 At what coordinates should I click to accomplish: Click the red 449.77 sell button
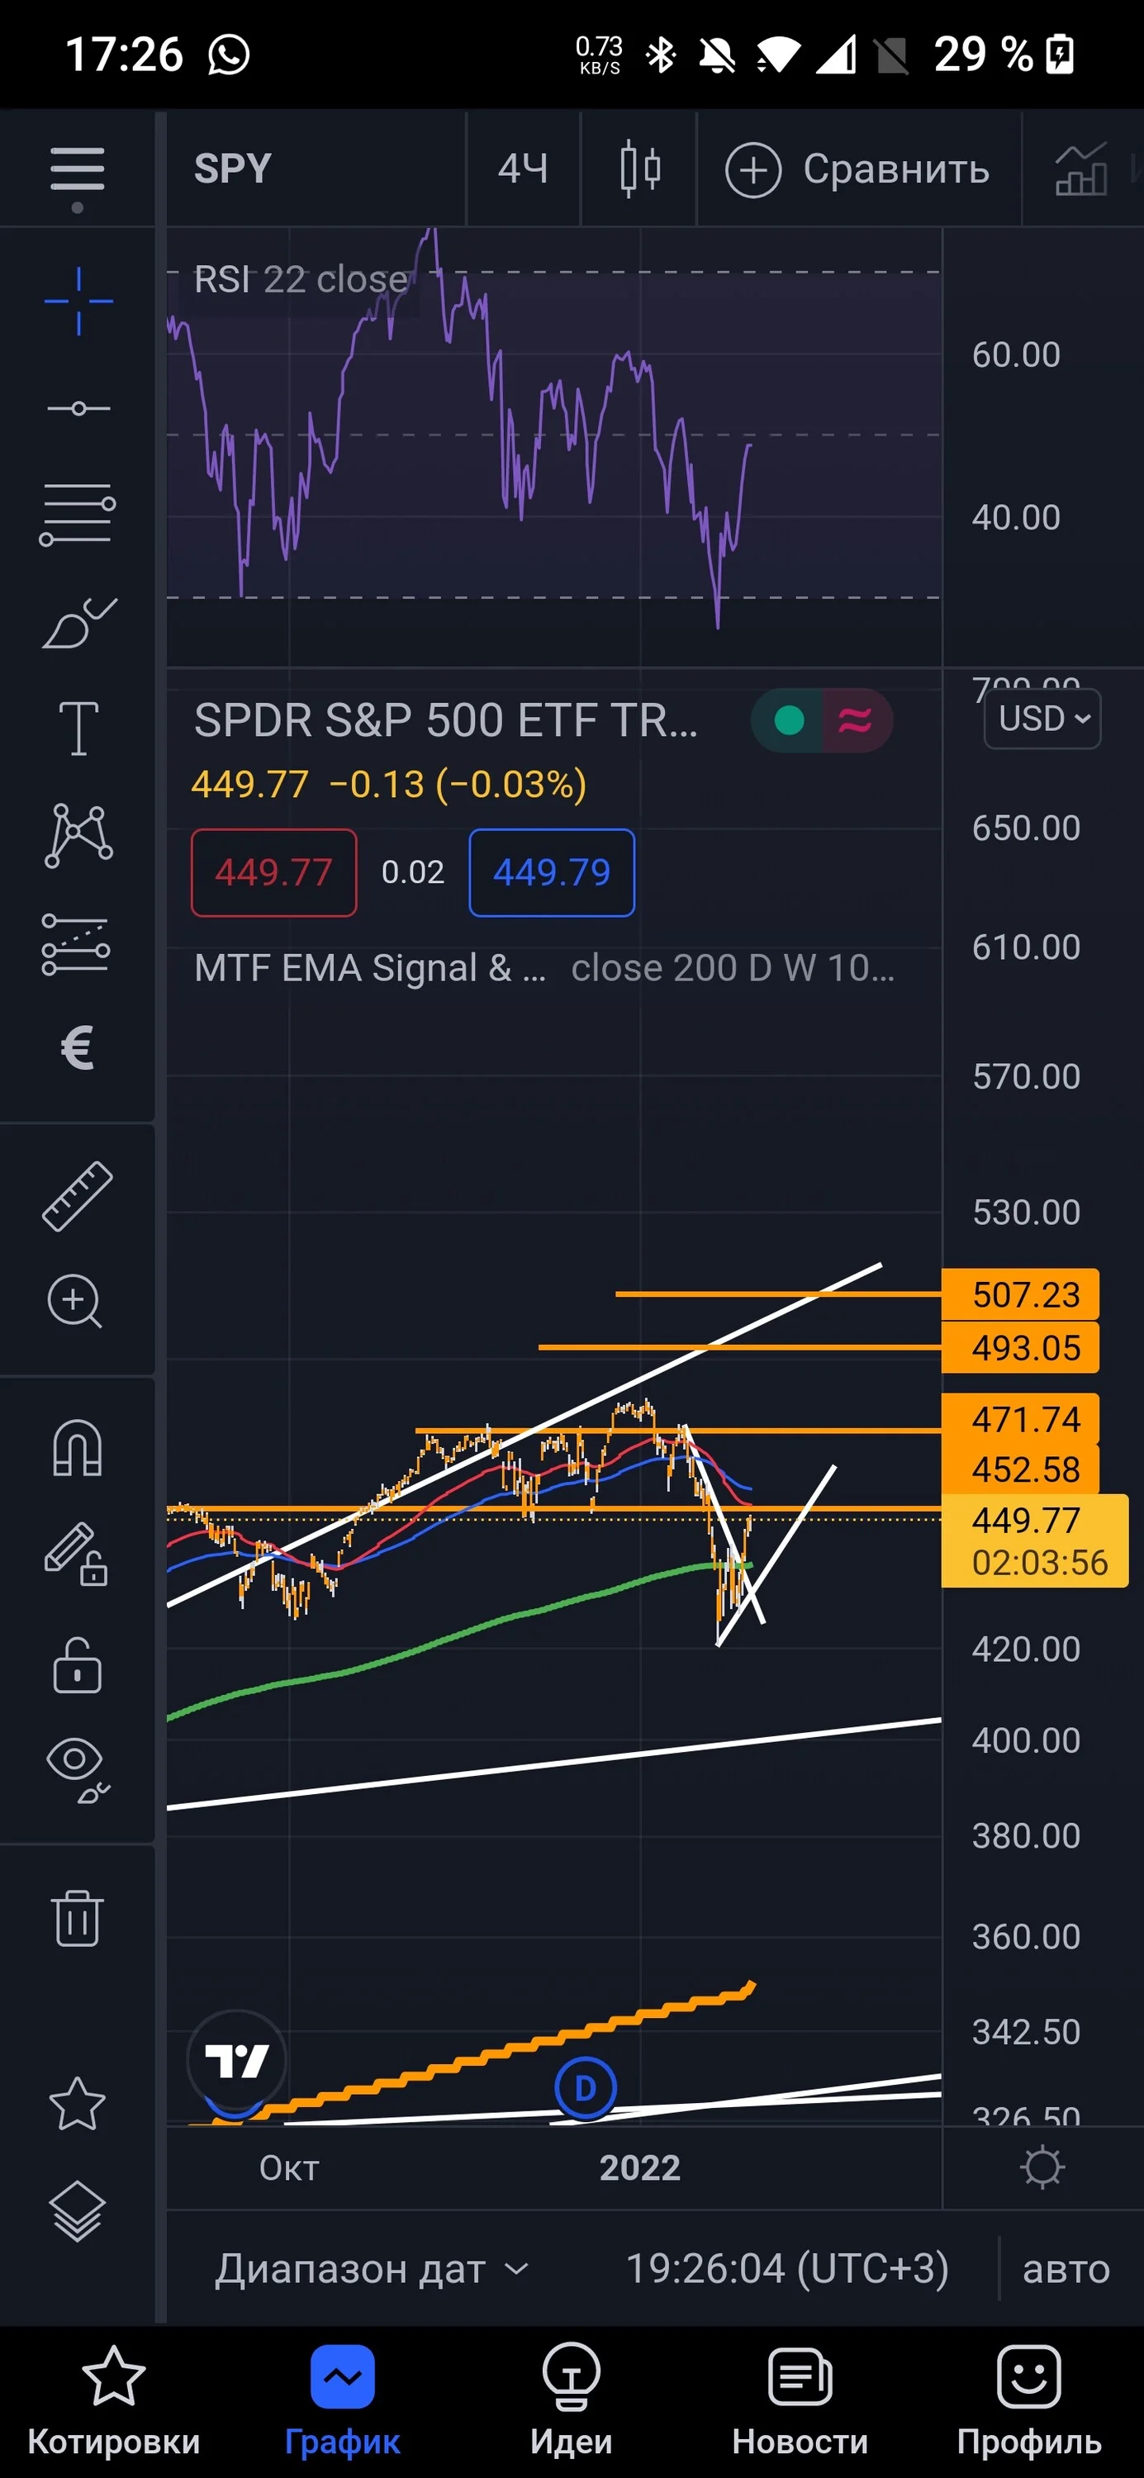tap(274, 872)
